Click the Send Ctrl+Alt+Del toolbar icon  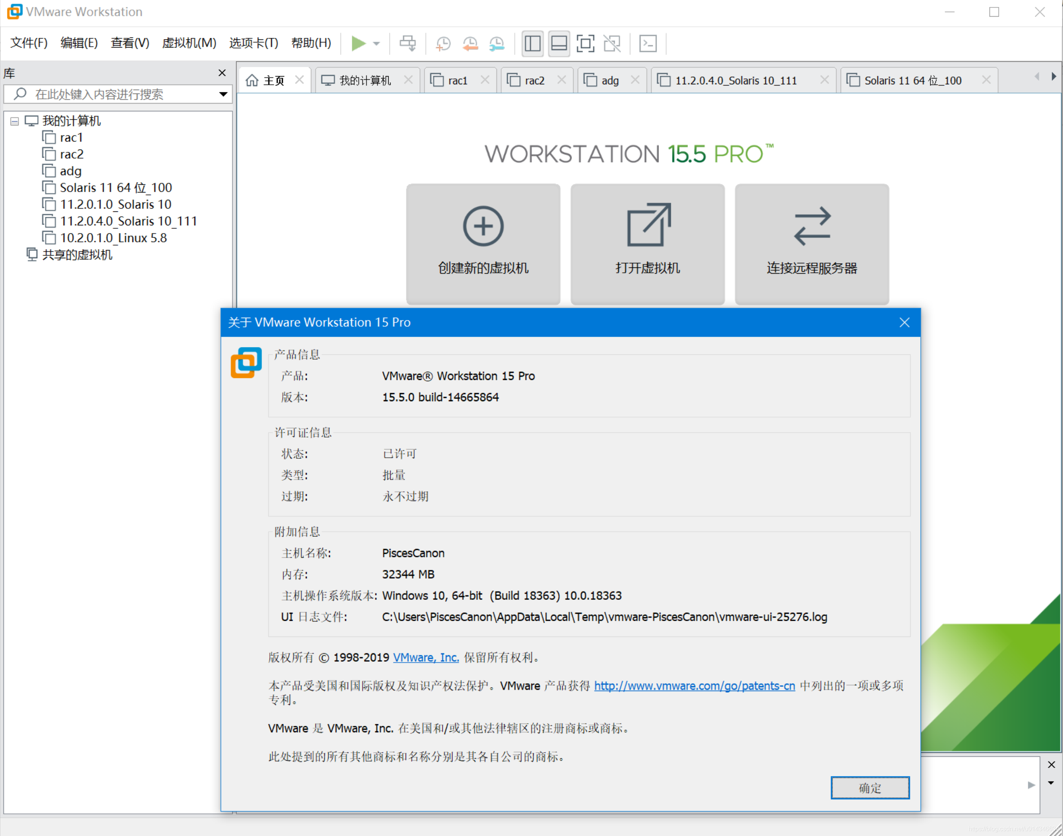pos(408,43)
